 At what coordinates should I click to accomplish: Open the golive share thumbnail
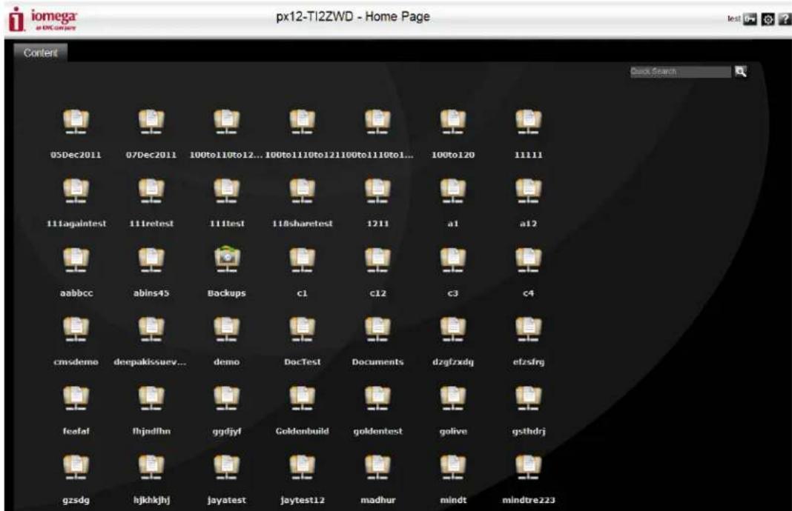point(452,398)
